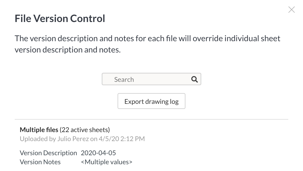Click the 4/5/20 2:12 PM upload timestamp
Screen dimensions: 303x171
pyautogui.click(x=122, y=139)
